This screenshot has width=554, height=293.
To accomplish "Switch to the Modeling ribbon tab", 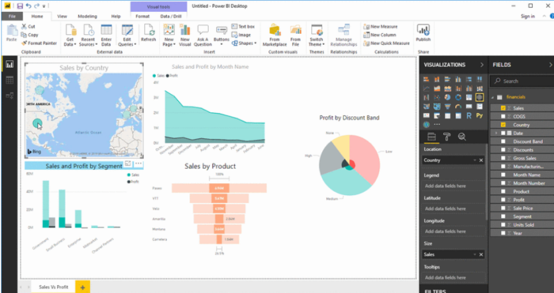I will [x=87, y=17].
